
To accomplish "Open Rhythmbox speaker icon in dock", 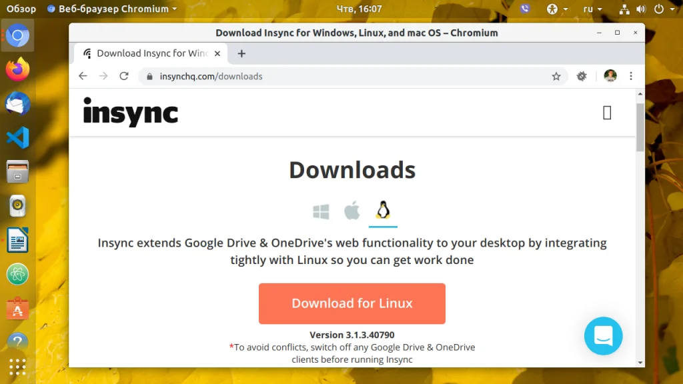I will (x=17, y=206).
